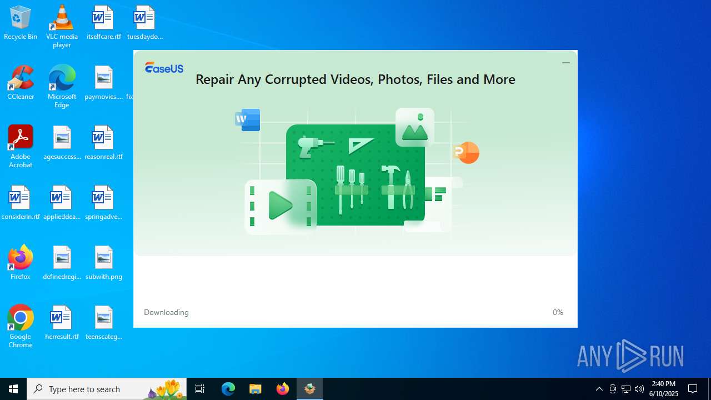Show hidden system tray icons
Image resolution: width=711 pixels, height=400 pixels.
tap(599, 389)
